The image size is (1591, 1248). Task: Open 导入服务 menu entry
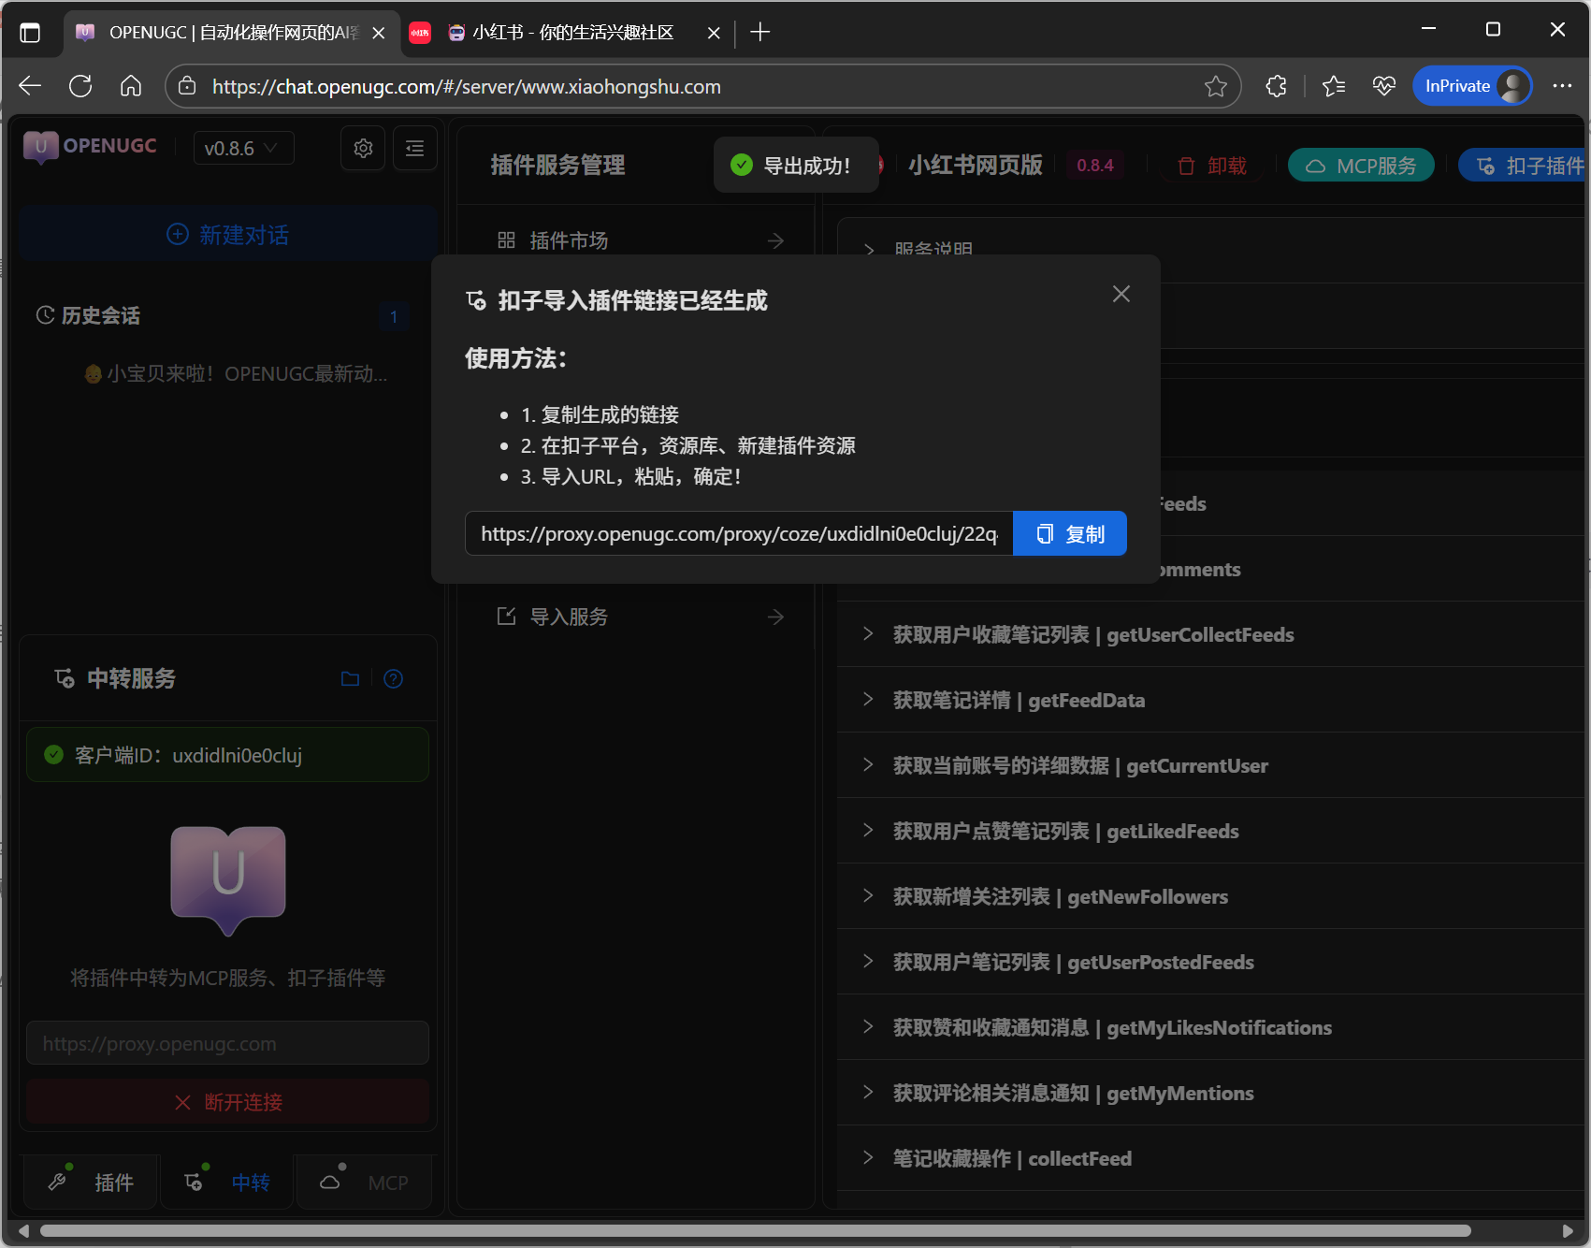(x=640, y=617)
